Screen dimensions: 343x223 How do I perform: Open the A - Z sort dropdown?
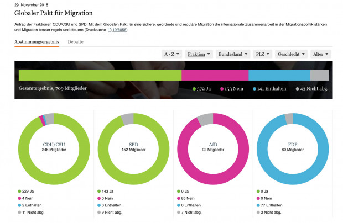[171, 54]
